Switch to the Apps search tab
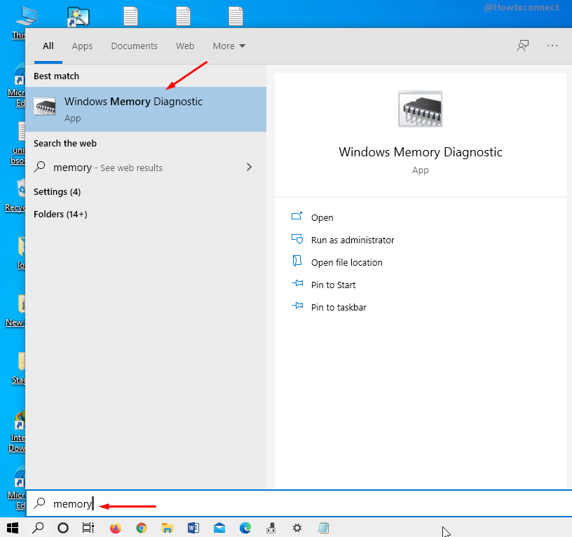Screen dimensions: 572x537 pos(82,46)
